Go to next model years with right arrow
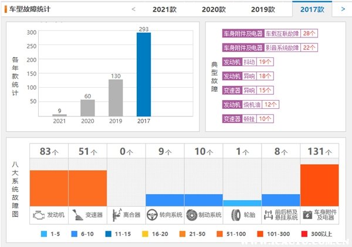The image size is (352, 247). pyautogui.click(x=343, y=9)
